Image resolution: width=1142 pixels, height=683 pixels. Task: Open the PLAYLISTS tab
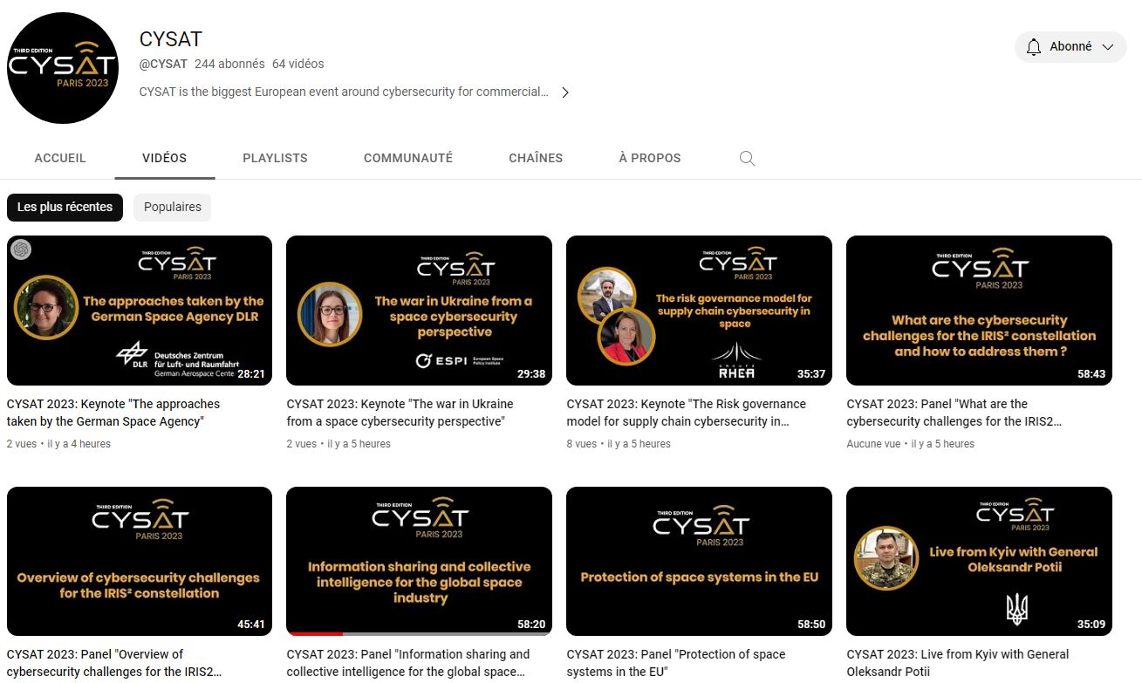coord(275,159)
